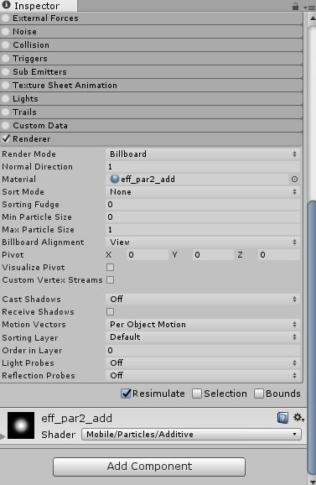Click the Min Particle Size field
This screenshot has width=316, height=485.
[203, 217]
